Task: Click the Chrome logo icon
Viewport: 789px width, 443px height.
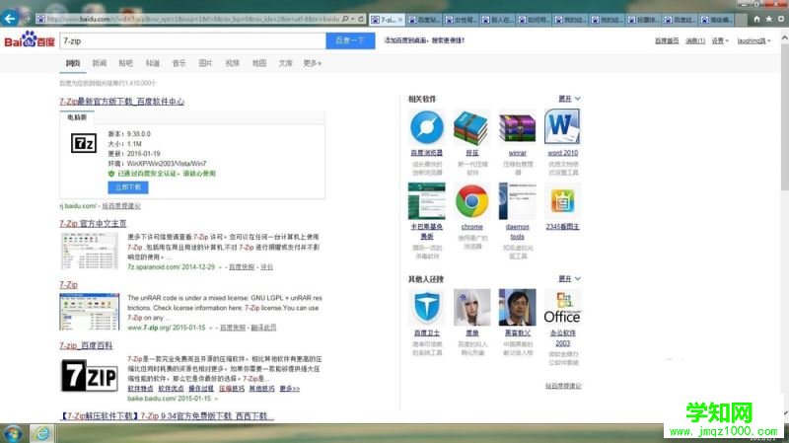Action: point(471,201)
